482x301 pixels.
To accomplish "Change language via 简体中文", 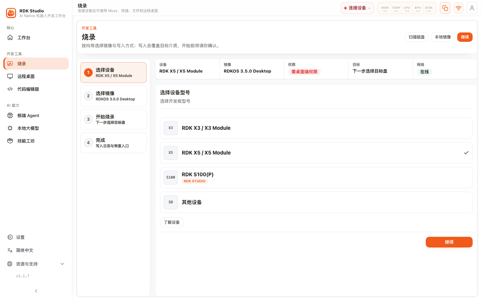I will (36, 250).
